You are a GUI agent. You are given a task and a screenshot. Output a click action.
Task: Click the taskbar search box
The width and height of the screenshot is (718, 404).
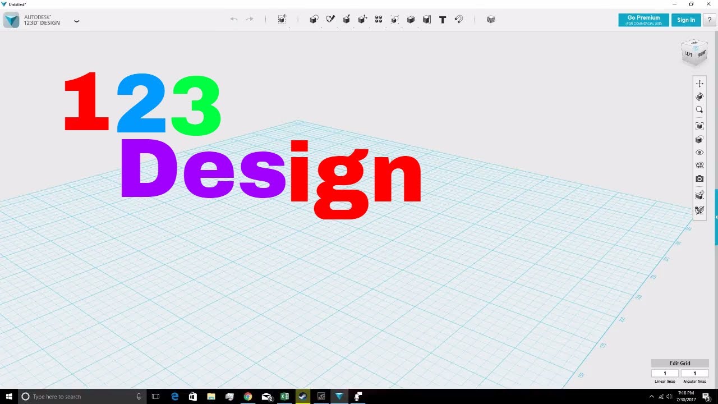pos(82,397)
